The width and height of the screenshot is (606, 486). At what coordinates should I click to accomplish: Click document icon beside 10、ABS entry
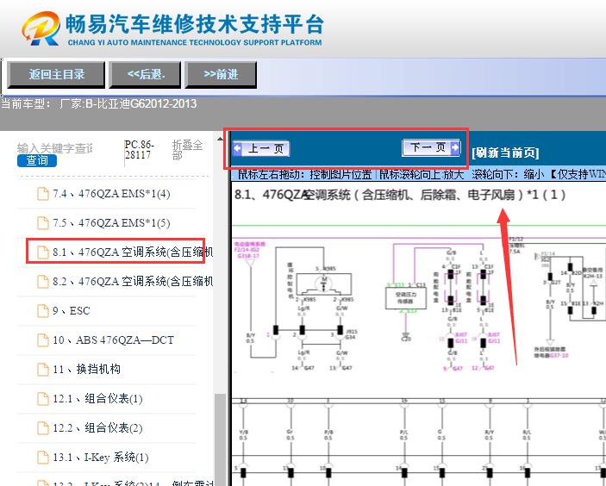(42, 340)
